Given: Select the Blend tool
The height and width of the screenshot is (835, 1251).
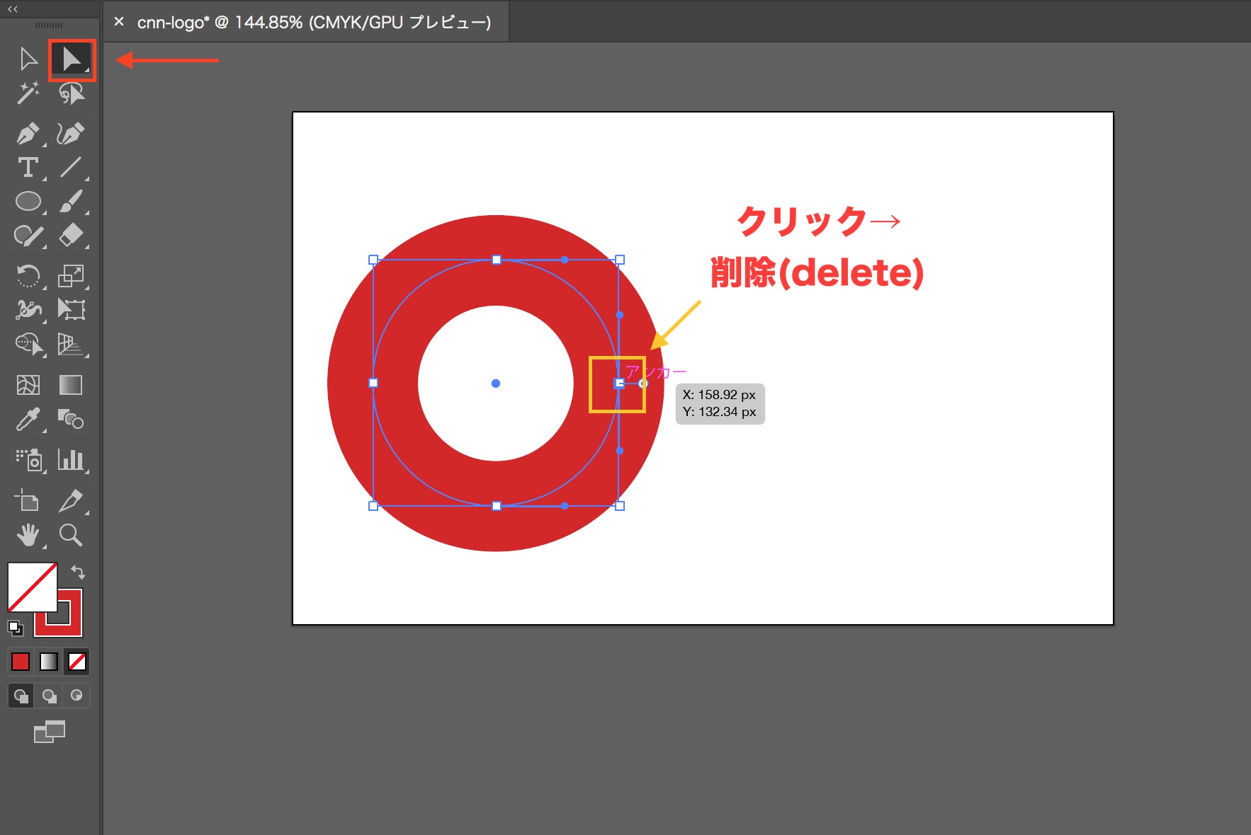Looking at the screenshot, I should (71, 420).
